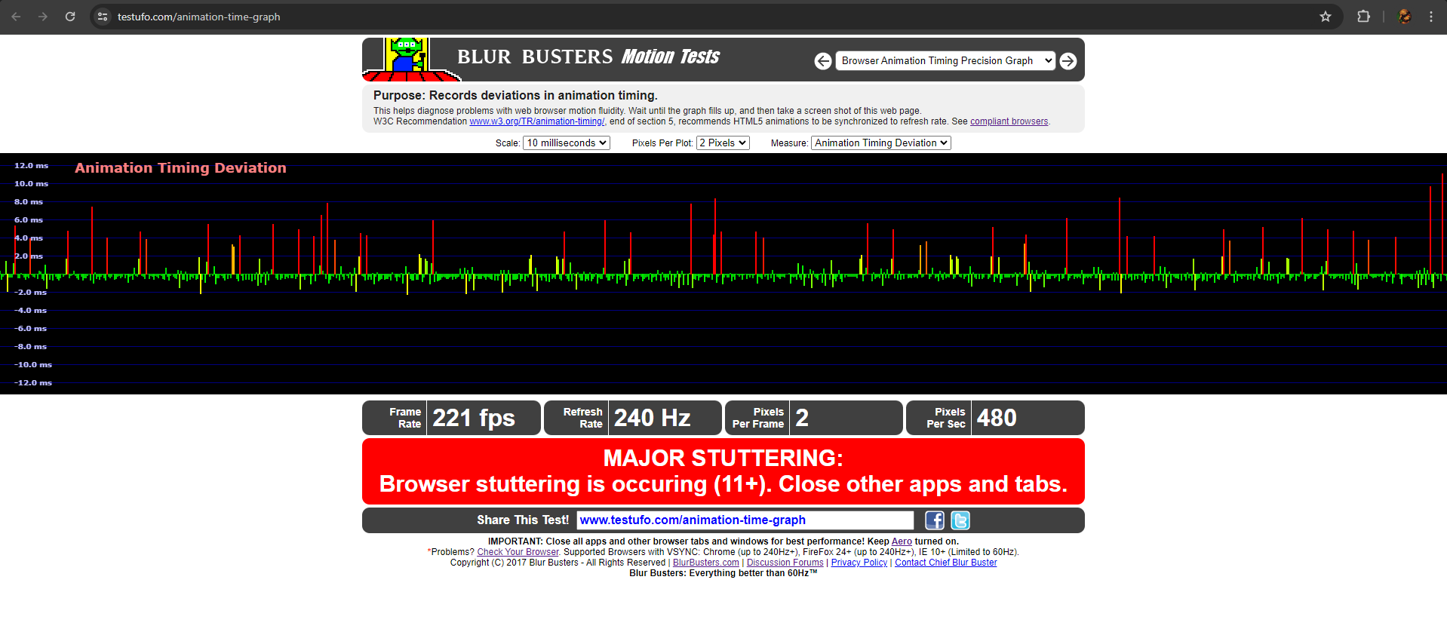Click the 221 fps frame rate value
Image resolution: width=1447 pixels, height=638 pixels.
[x=474, y=418]
